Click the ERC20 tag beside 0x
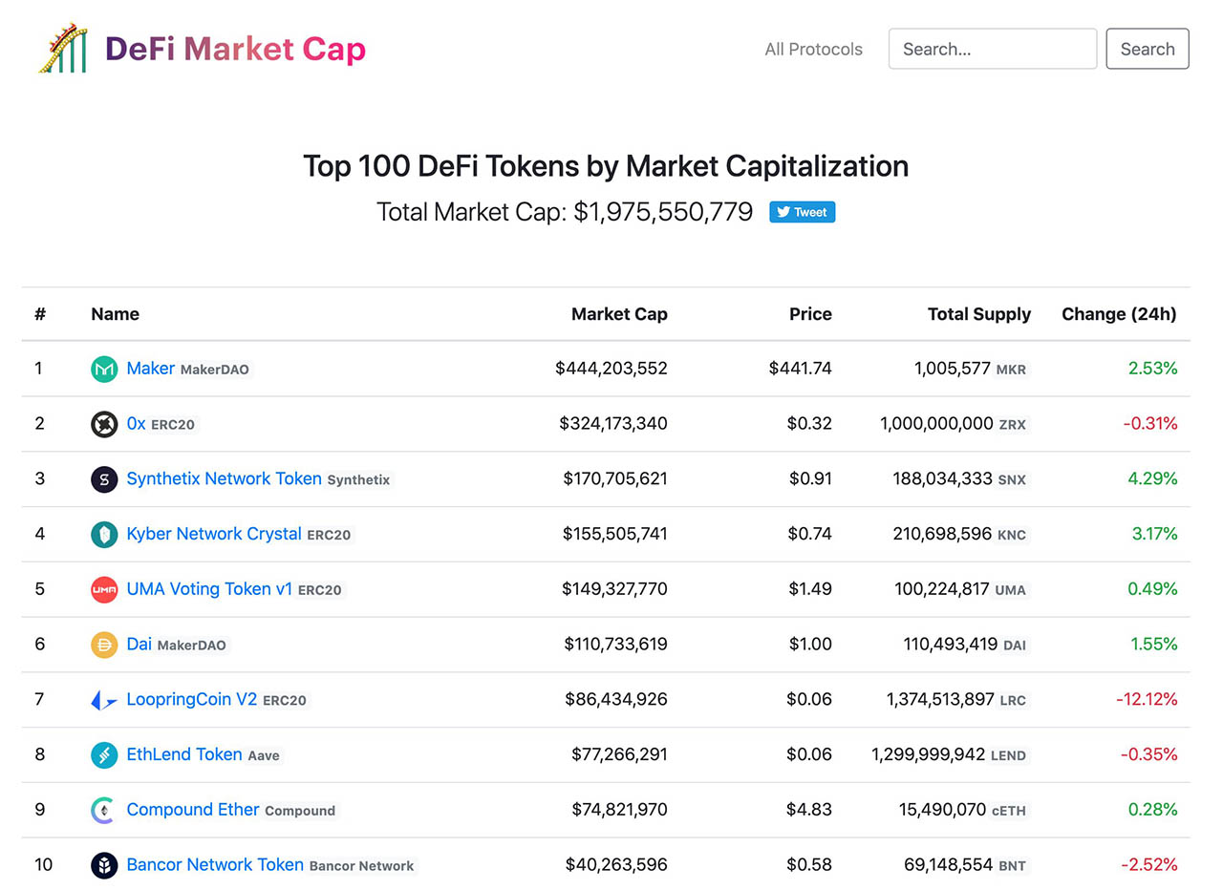Viewport: 1223px width, 890px height. click(173, 425)
